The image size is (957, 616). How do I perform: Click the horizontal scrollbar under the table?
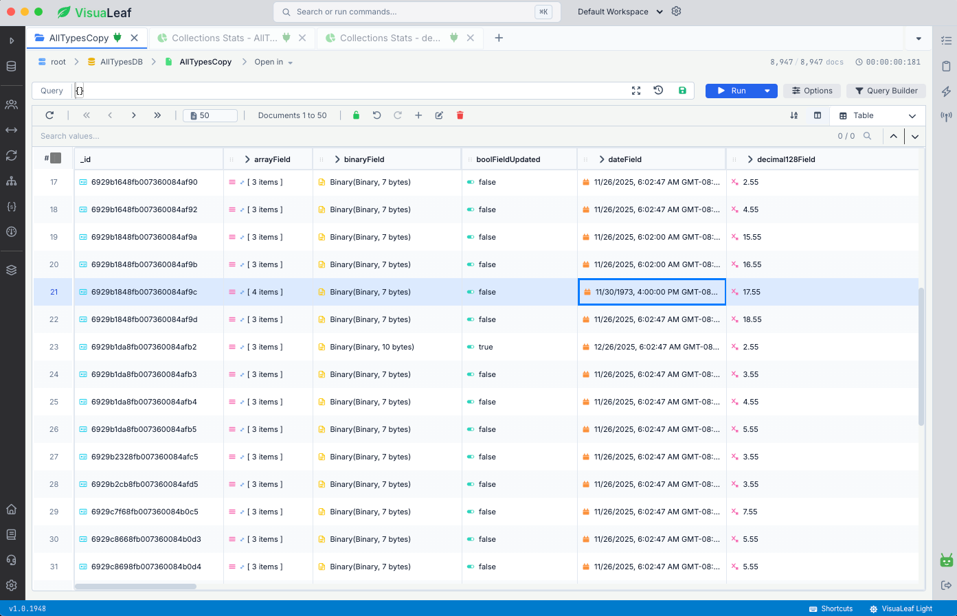[135, 586]
